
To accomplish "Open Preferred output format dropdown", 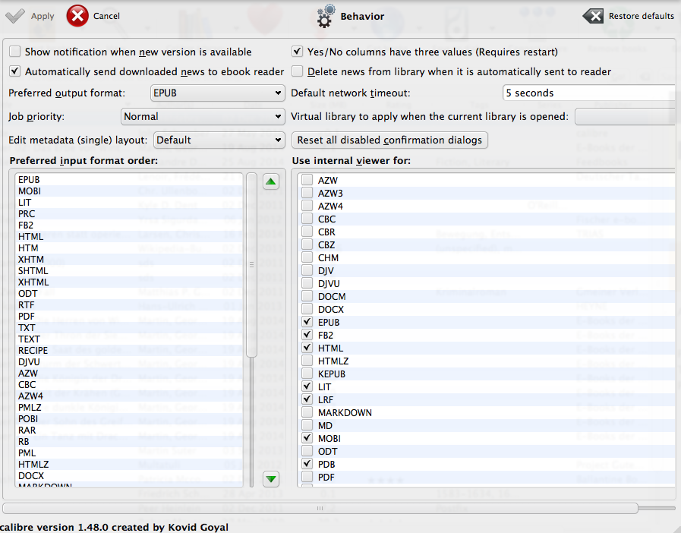I will click(x=218, y=93).
